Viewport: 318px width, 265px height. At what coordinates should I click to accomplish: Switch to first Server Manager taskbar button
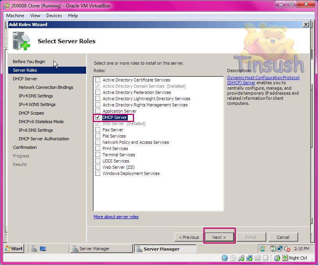tap(102, 249)
